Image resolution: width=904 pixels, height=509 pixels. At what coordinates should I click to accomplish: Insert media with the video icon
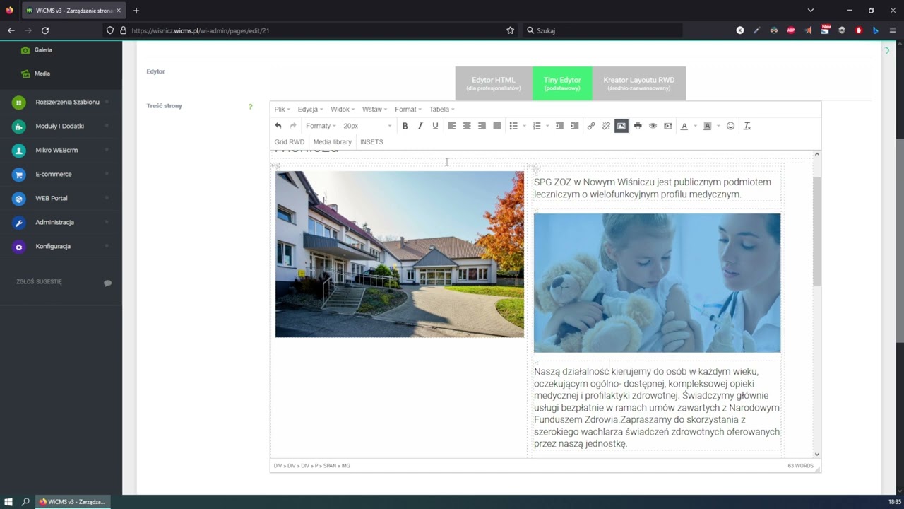click(668, 126)
